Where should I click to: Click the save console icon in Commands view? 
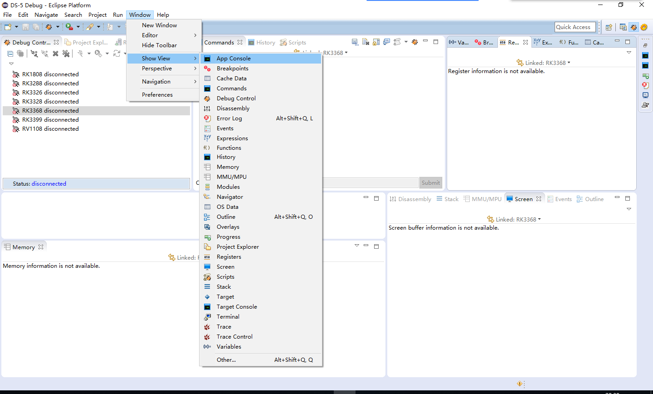355,42
